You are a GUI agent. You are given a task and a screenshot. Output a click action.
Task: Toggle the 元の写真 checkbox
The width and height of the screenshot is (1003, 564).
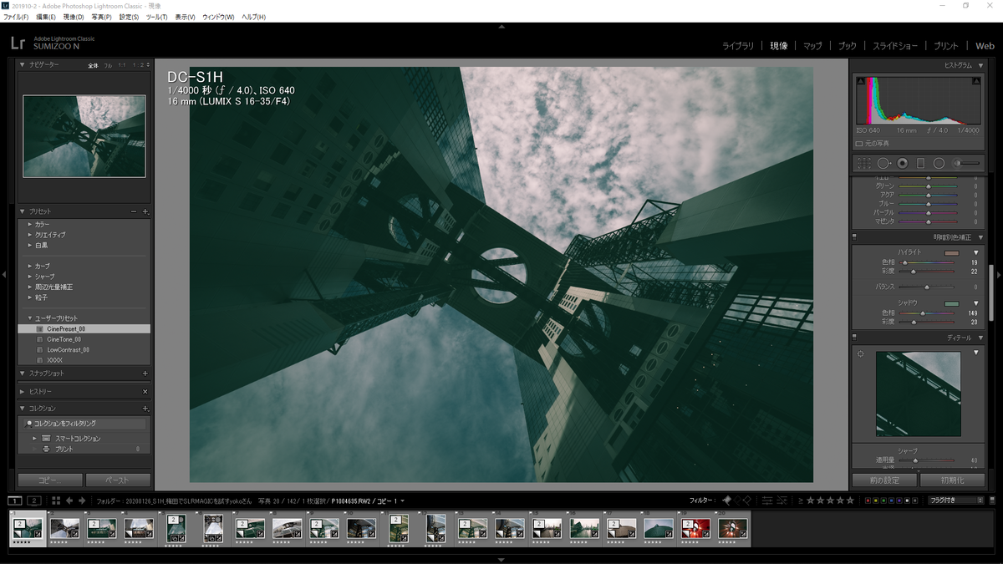coord(859,144)
